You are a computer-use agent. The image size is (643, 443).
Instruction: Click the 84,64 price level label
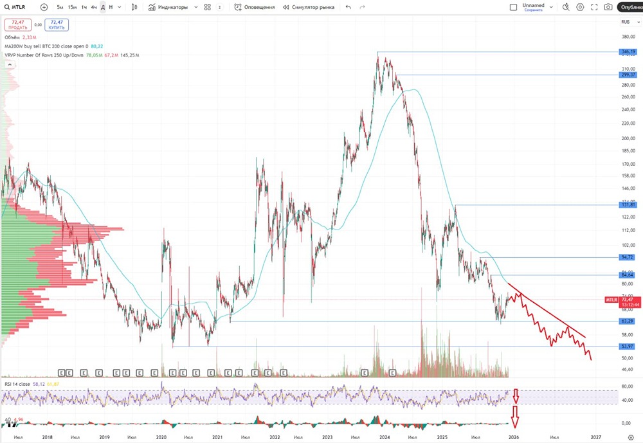tap(628, 275)
